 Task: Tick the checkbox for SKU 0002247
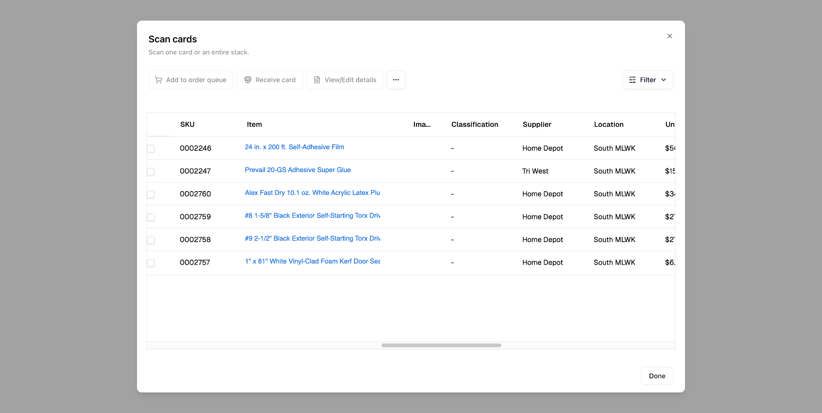[151, 171]
